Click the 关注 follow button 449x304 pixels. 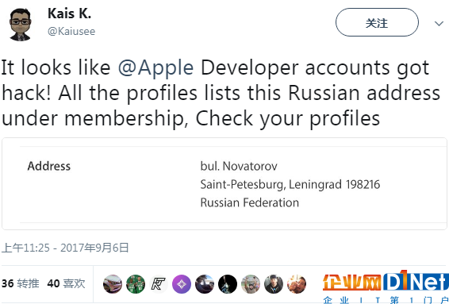pos(377,22)
